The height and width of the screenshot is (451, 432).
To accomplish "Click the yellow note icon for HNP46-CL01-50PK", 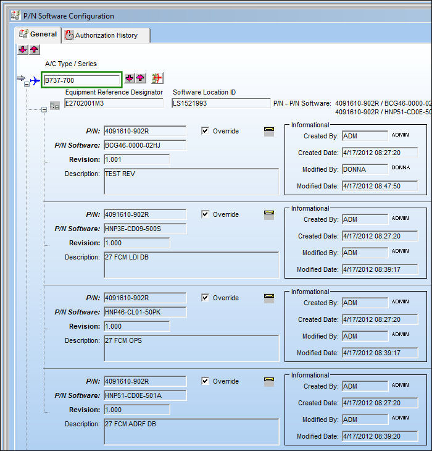I will pyautogui.click(x=269, y=298).
